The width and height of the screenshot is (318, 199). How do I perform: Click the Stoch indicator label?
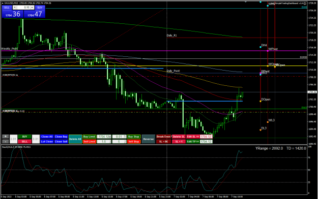click(x=16, y=147)
